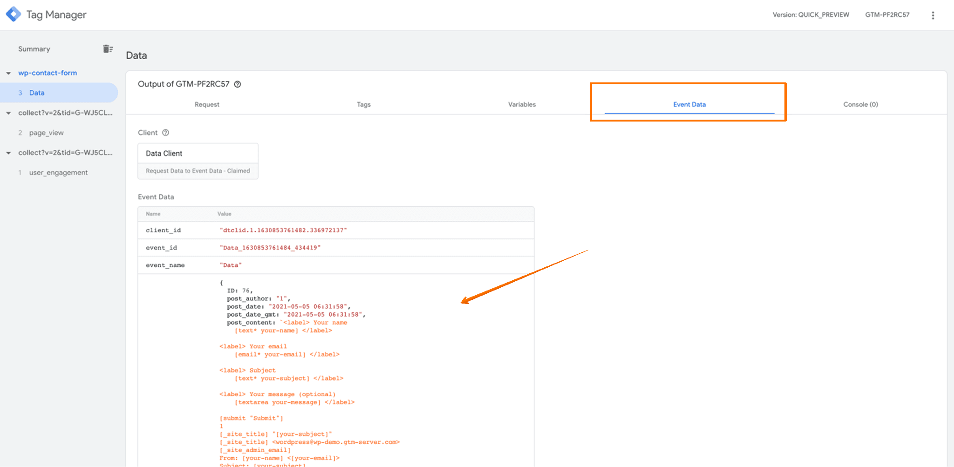Click the event_id row name

click(x=161, y=248)
